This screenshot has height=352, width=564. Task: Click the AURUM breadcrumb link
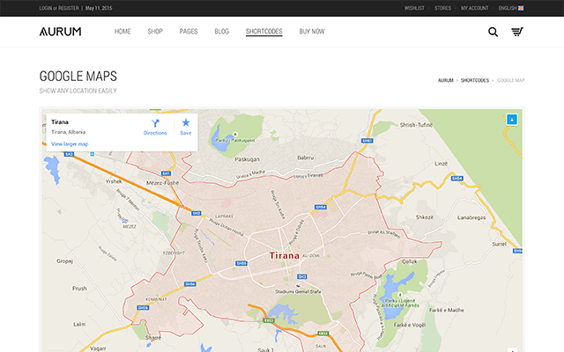pos(445,80)
